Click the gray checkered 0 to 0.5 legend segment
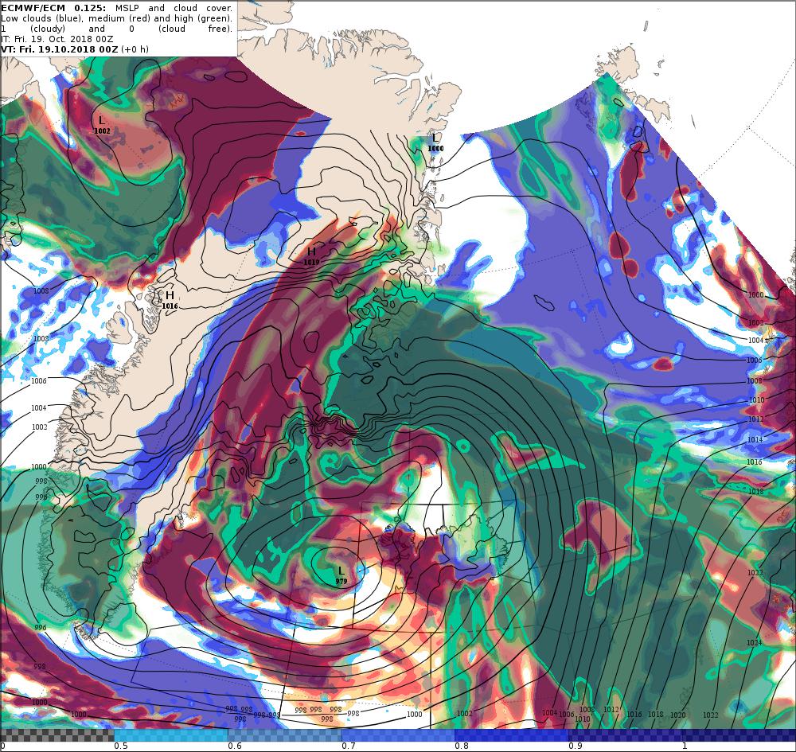This screenshot has width=796, height=752. tap(57, 735)
